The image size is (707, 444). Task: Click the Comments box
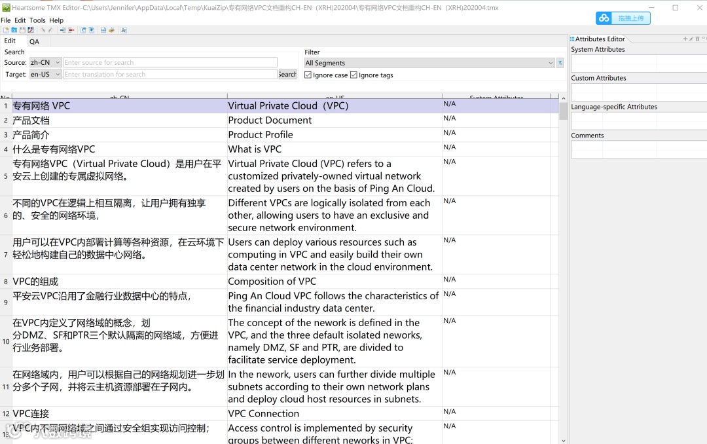pyautogui.click(x=639, y=149)
